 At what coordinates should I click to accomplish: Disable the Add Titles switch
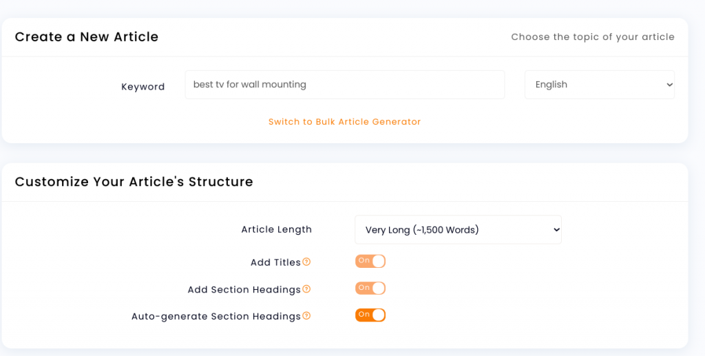coord(370,261)
